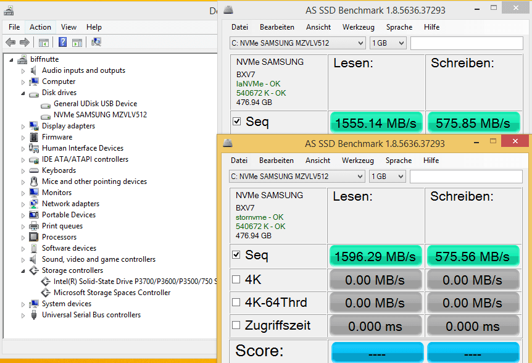
Task: Click the Sound, video and game controllers icon
Action: (x=33, y=259)
